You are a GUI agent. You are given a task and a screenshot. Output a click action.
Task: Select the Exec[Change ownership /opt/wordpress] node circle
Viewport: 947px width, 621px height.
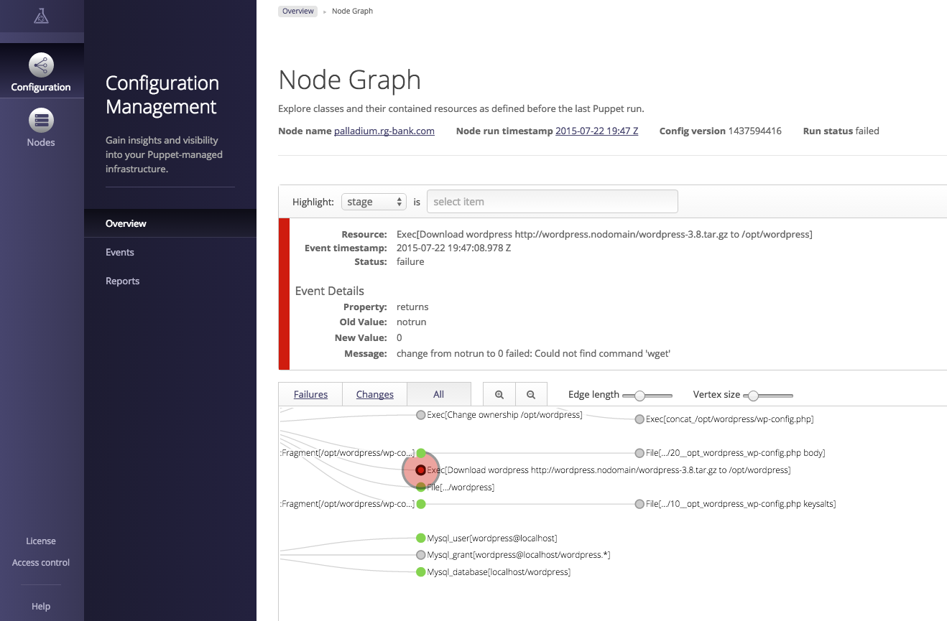[x=420, y=414]
